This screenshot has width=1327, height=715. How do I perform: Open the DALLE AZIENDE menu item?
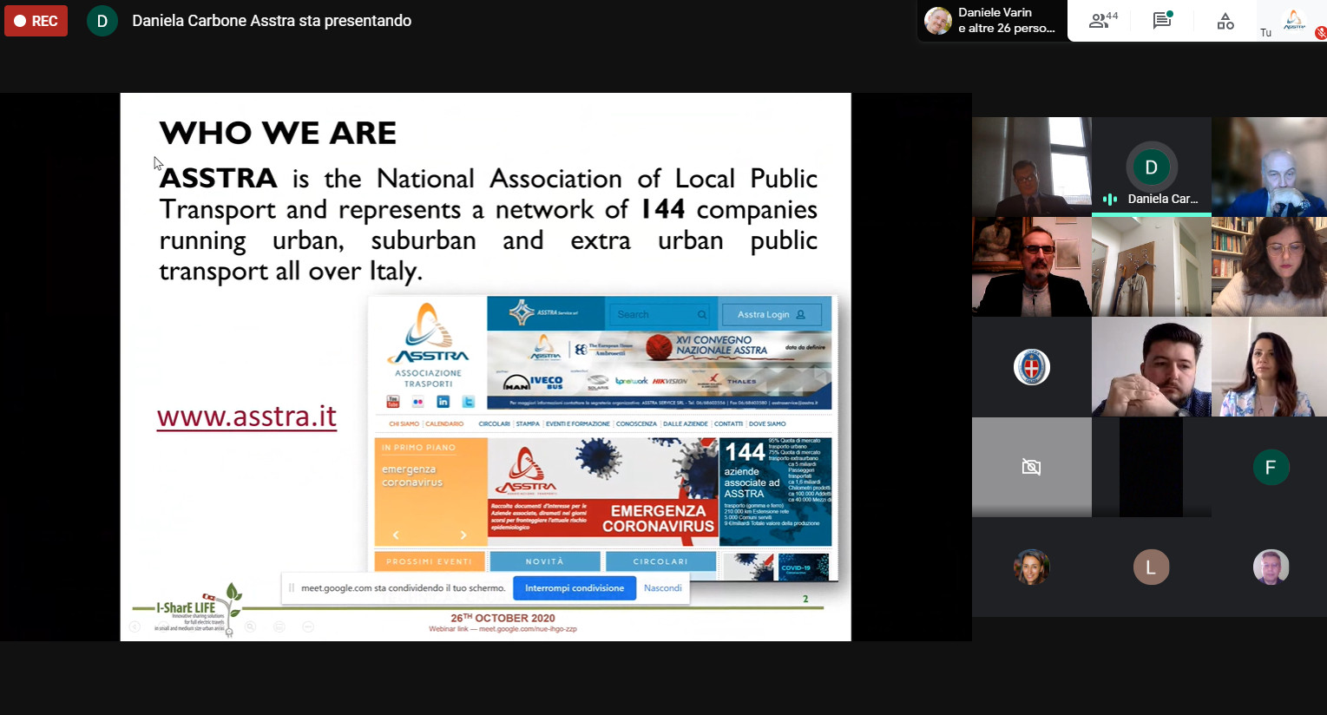pyautogui.click(x=686, y=423)
